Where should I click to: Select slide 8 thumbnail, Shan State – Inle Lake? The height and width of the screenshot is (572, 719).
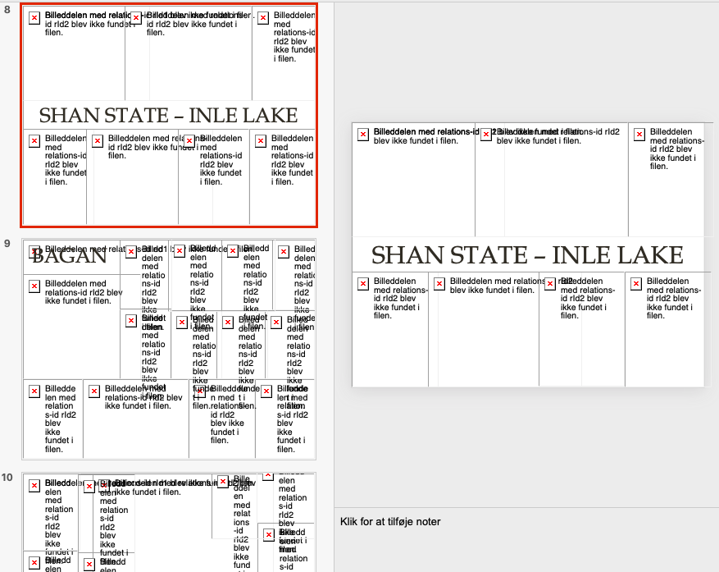point(169,116)
